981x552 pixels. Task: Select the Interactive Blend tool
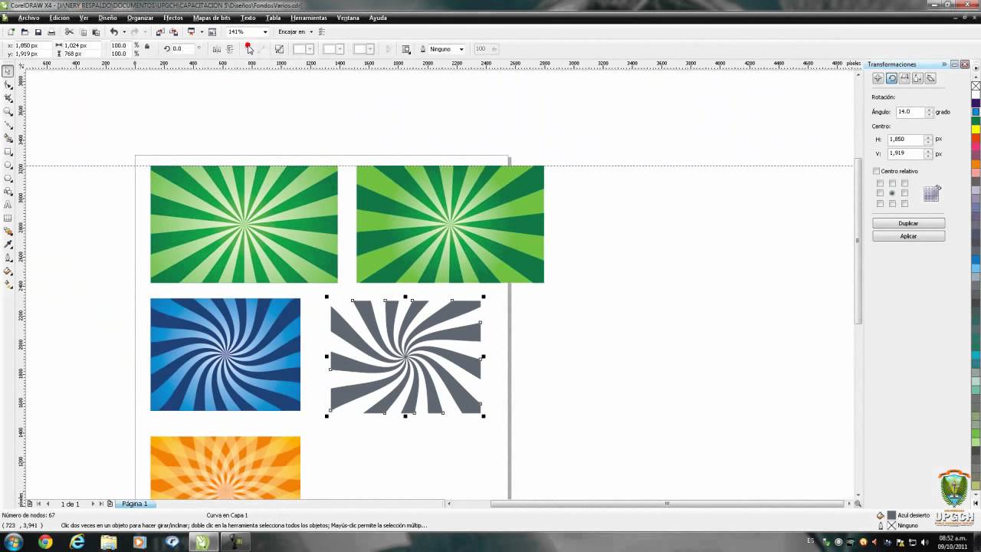click(8, 231)
